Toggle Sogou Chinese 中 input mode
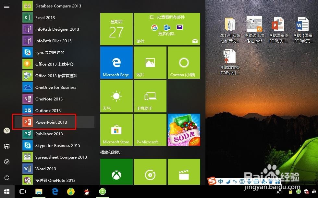The width and height of the screenshot is (318, 198). [221, 182]
